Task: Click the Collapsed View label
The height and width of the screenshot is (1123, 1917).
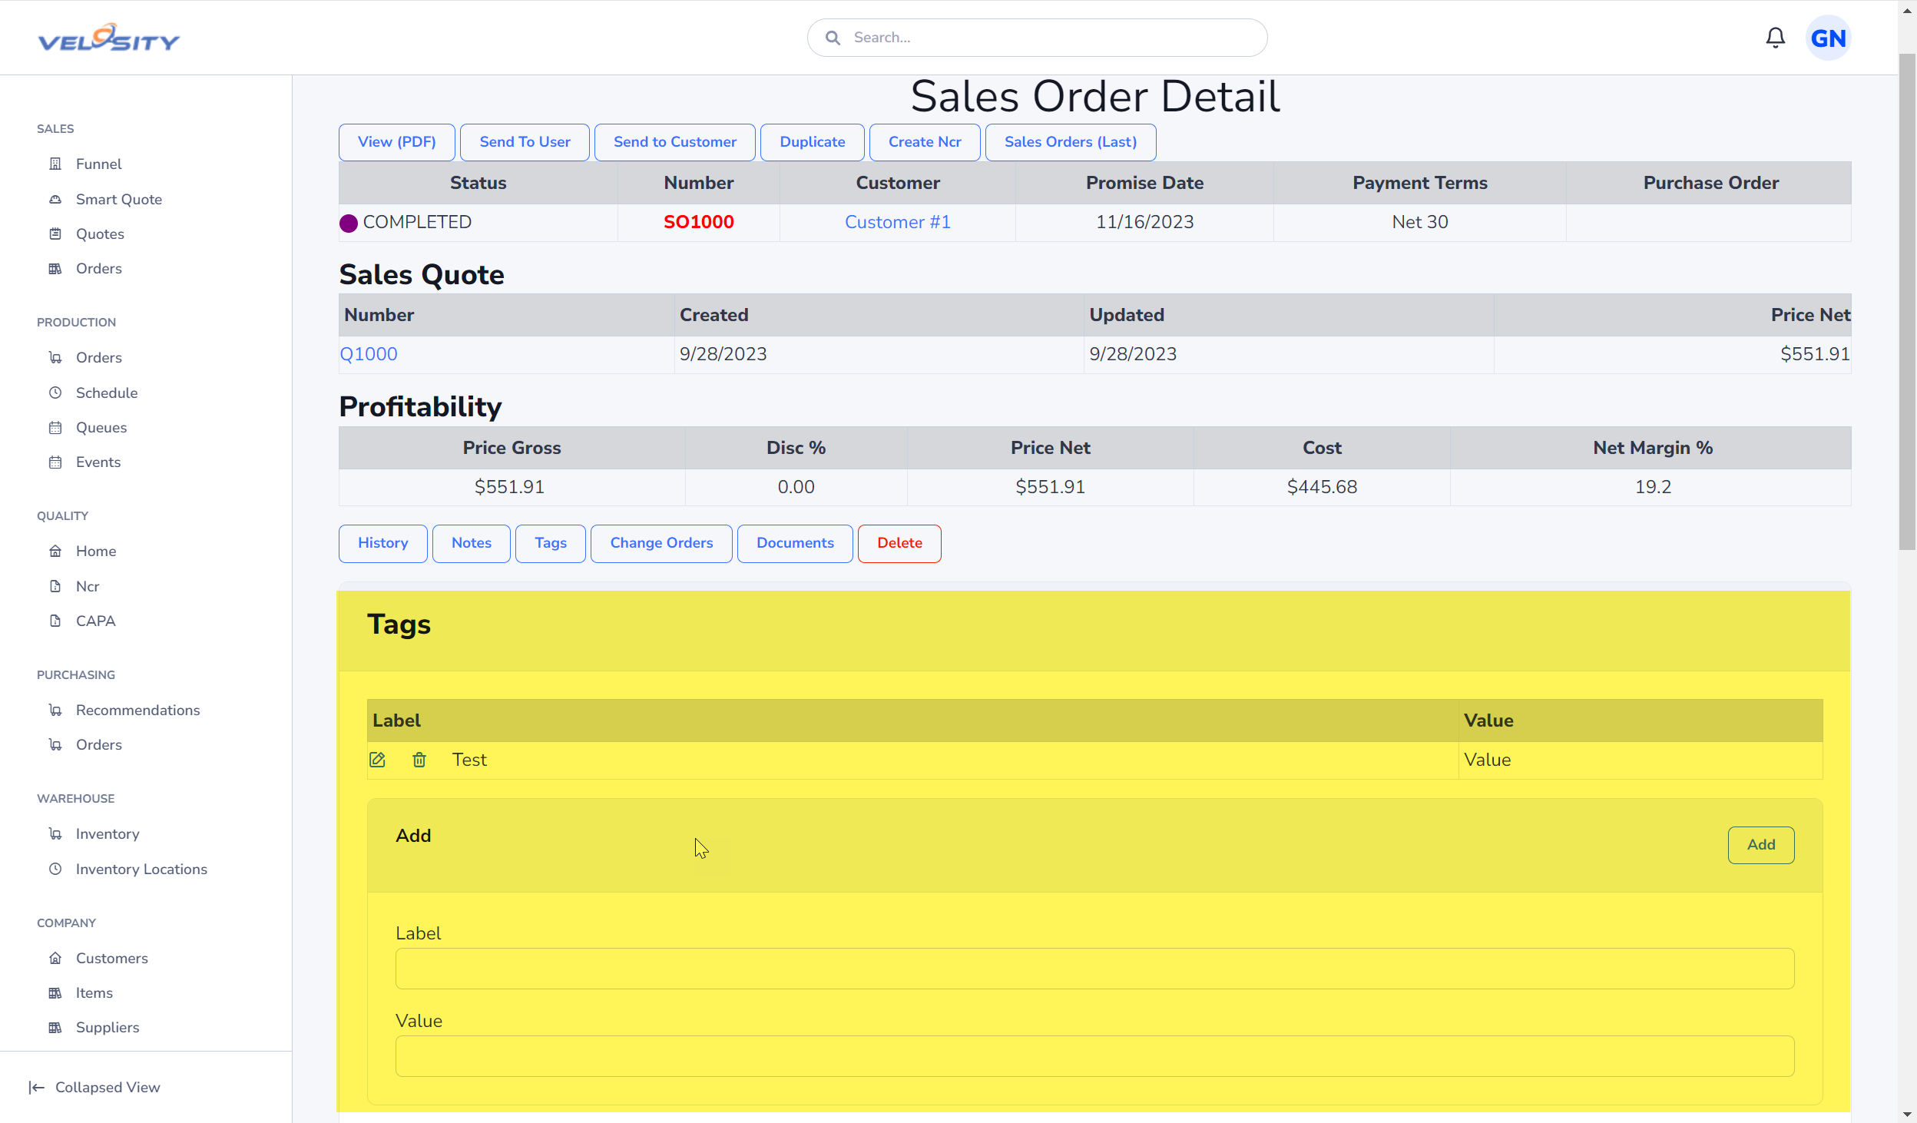Action: pos(108,1087)
